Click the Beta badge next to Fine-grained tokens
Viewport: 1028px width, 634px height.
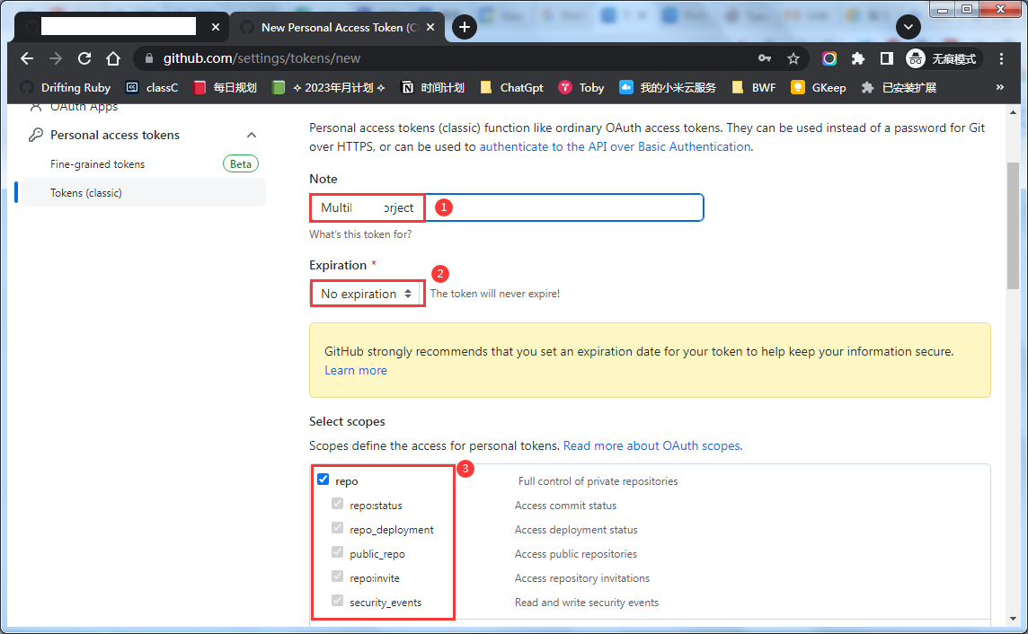click(x=241, y=164)
